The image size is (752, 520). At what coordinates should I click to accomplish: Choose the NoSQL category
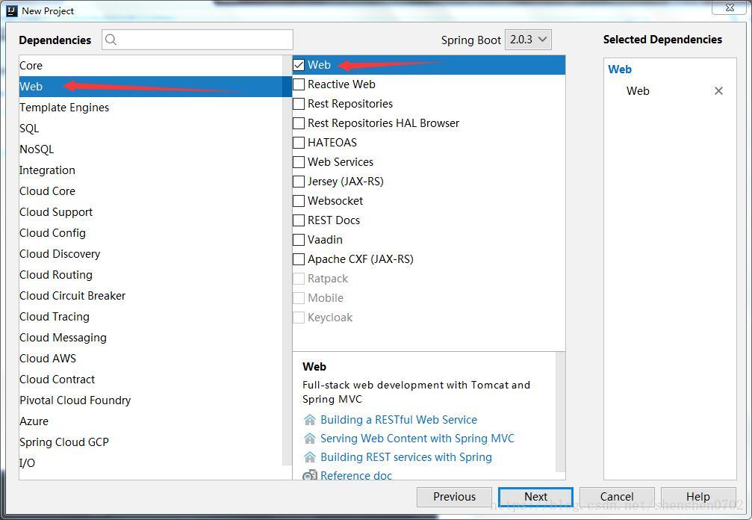point(151,149)
